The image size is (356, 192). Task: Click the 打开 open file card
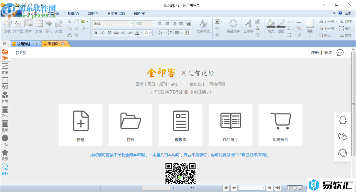[x=130, y=125]
